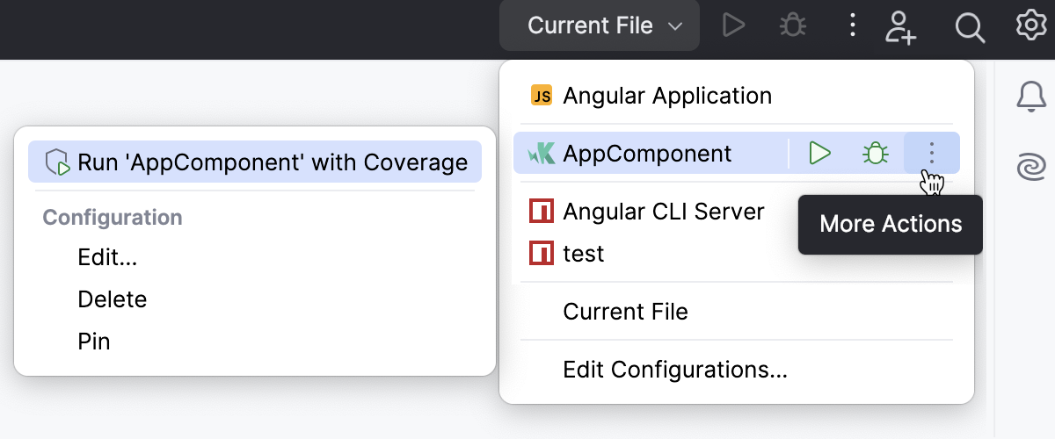Choose Run 'AppComponent' with Coverage
Image resolution: width=1055 pixels, height=439 pixels.
click(x=272, y=162)
